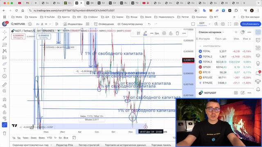Image resolution: width=262 pixels, height=147 pixels.
Task: Toggle lock all drawings padlock
Action: tap(5, 112)
